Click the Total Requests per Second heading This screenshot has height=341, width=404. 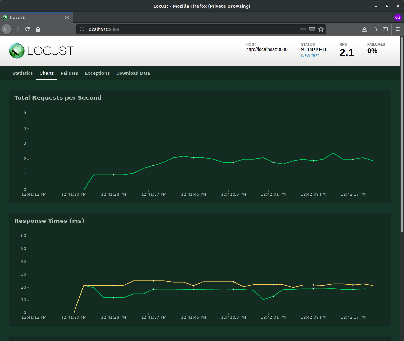coord(58,98)
